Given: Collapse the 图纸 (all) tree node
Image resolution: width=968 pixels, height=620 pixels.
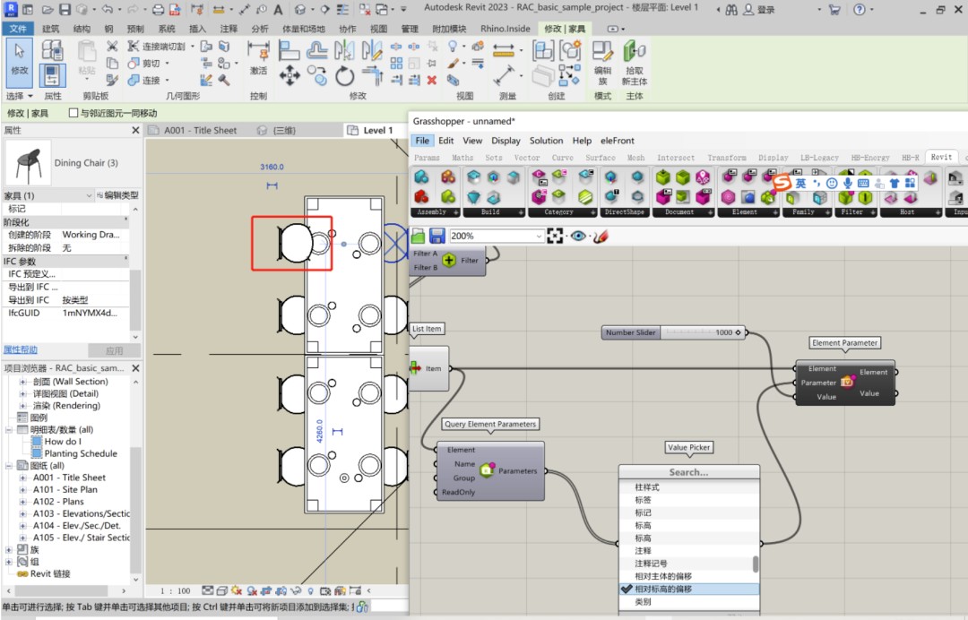Looking at the screenshot, I should 9,465.
